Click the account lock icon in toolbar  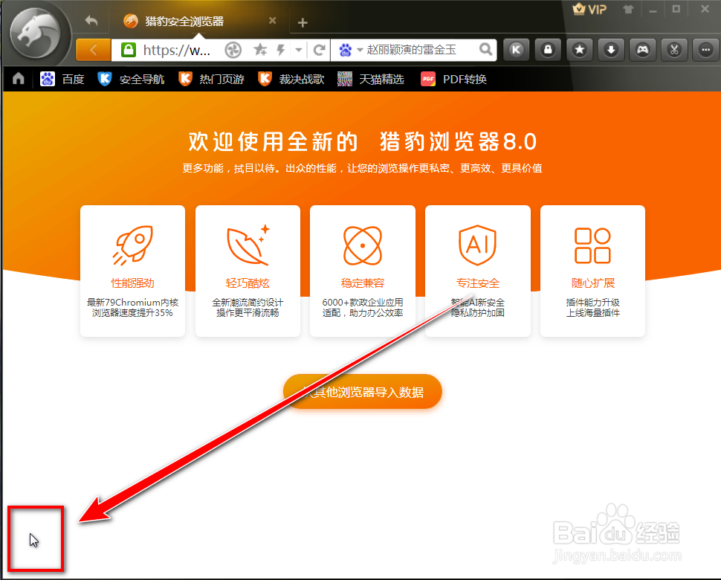[x=547, y=49]
